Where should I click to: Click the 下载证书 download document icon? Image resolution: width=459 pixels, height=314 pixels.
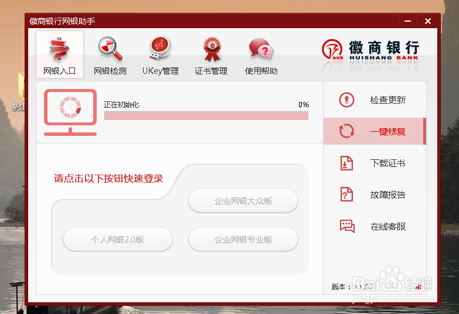pyautogui.click(x=346, y=163)
